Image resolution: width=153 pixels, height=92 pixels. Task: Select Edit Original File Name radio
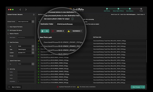point(8,30)
